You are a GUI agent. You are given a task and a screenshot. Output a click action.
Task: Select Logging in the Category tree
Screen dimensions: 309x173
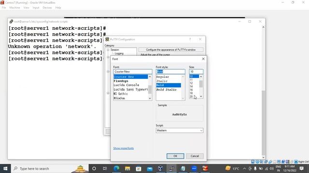coord(119,53)
